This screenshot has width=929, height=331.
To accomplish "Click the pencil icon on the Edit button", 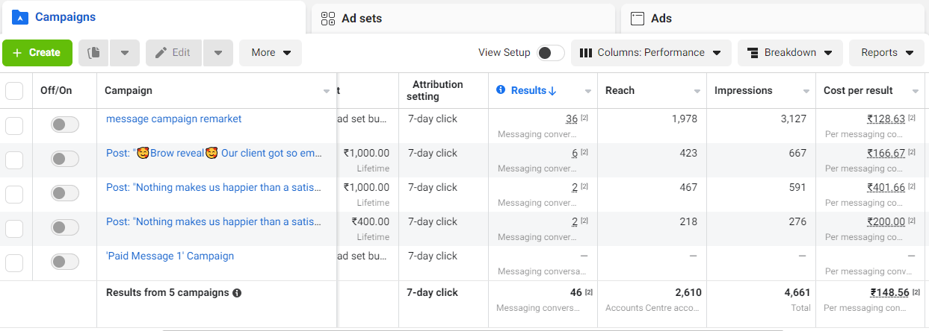I will 161,53.
